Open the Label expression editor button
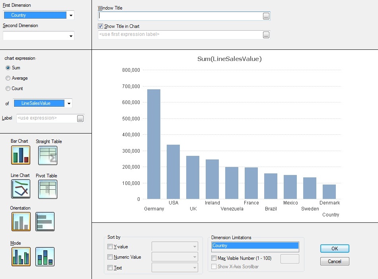 [x=80, y=118]
